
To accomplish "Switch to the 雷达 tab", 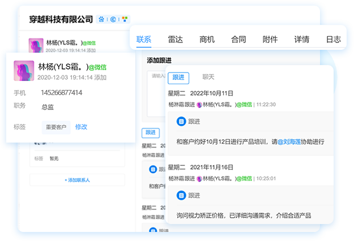I will pyautogui.click(x=176, y=40).
